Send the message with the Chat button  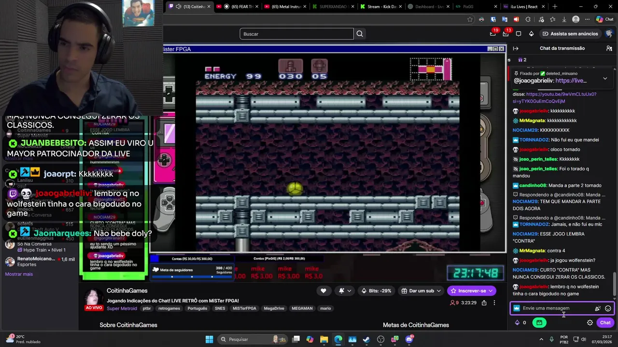point(605,322)
